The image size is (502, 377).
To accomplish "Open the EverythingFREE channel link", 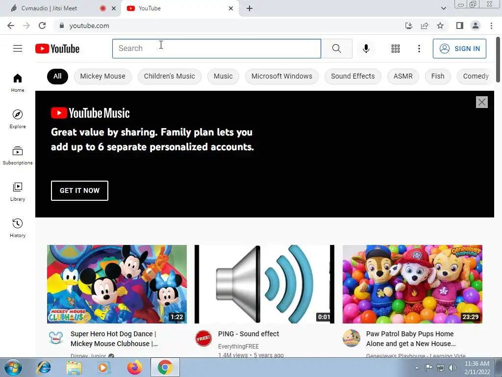I will coord(239,347).
